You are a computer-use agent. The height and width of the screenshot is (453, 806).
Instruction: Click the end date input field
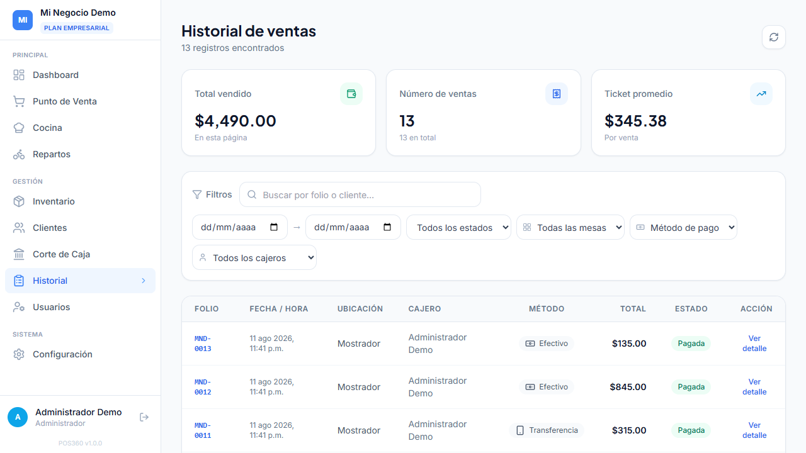click(x=353, y=227)
